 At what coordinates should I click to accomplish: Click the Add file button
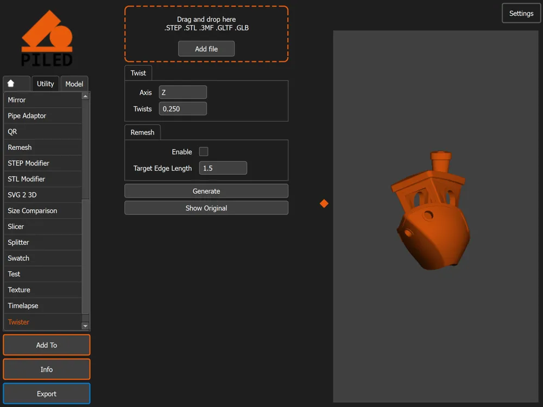206,49
